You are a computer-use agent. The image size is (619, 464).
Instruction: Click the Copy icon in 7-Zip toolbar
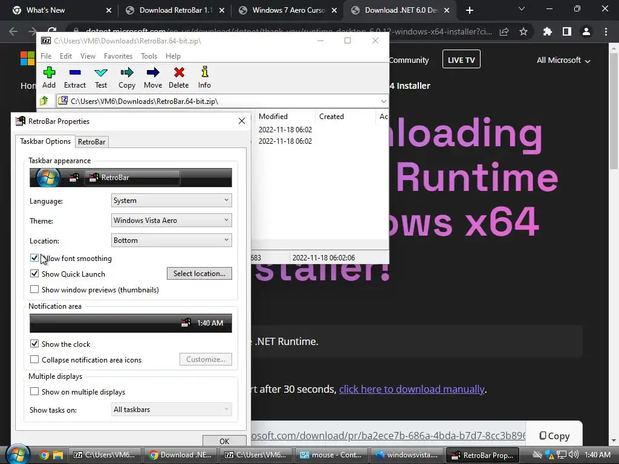pos(127,77)
